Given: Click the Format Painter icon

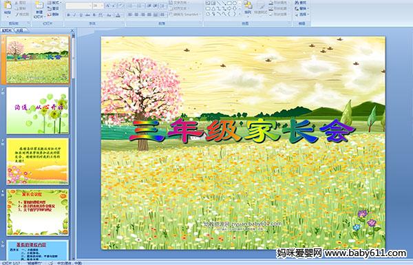Looking at the screenshot, I should 23,14.
